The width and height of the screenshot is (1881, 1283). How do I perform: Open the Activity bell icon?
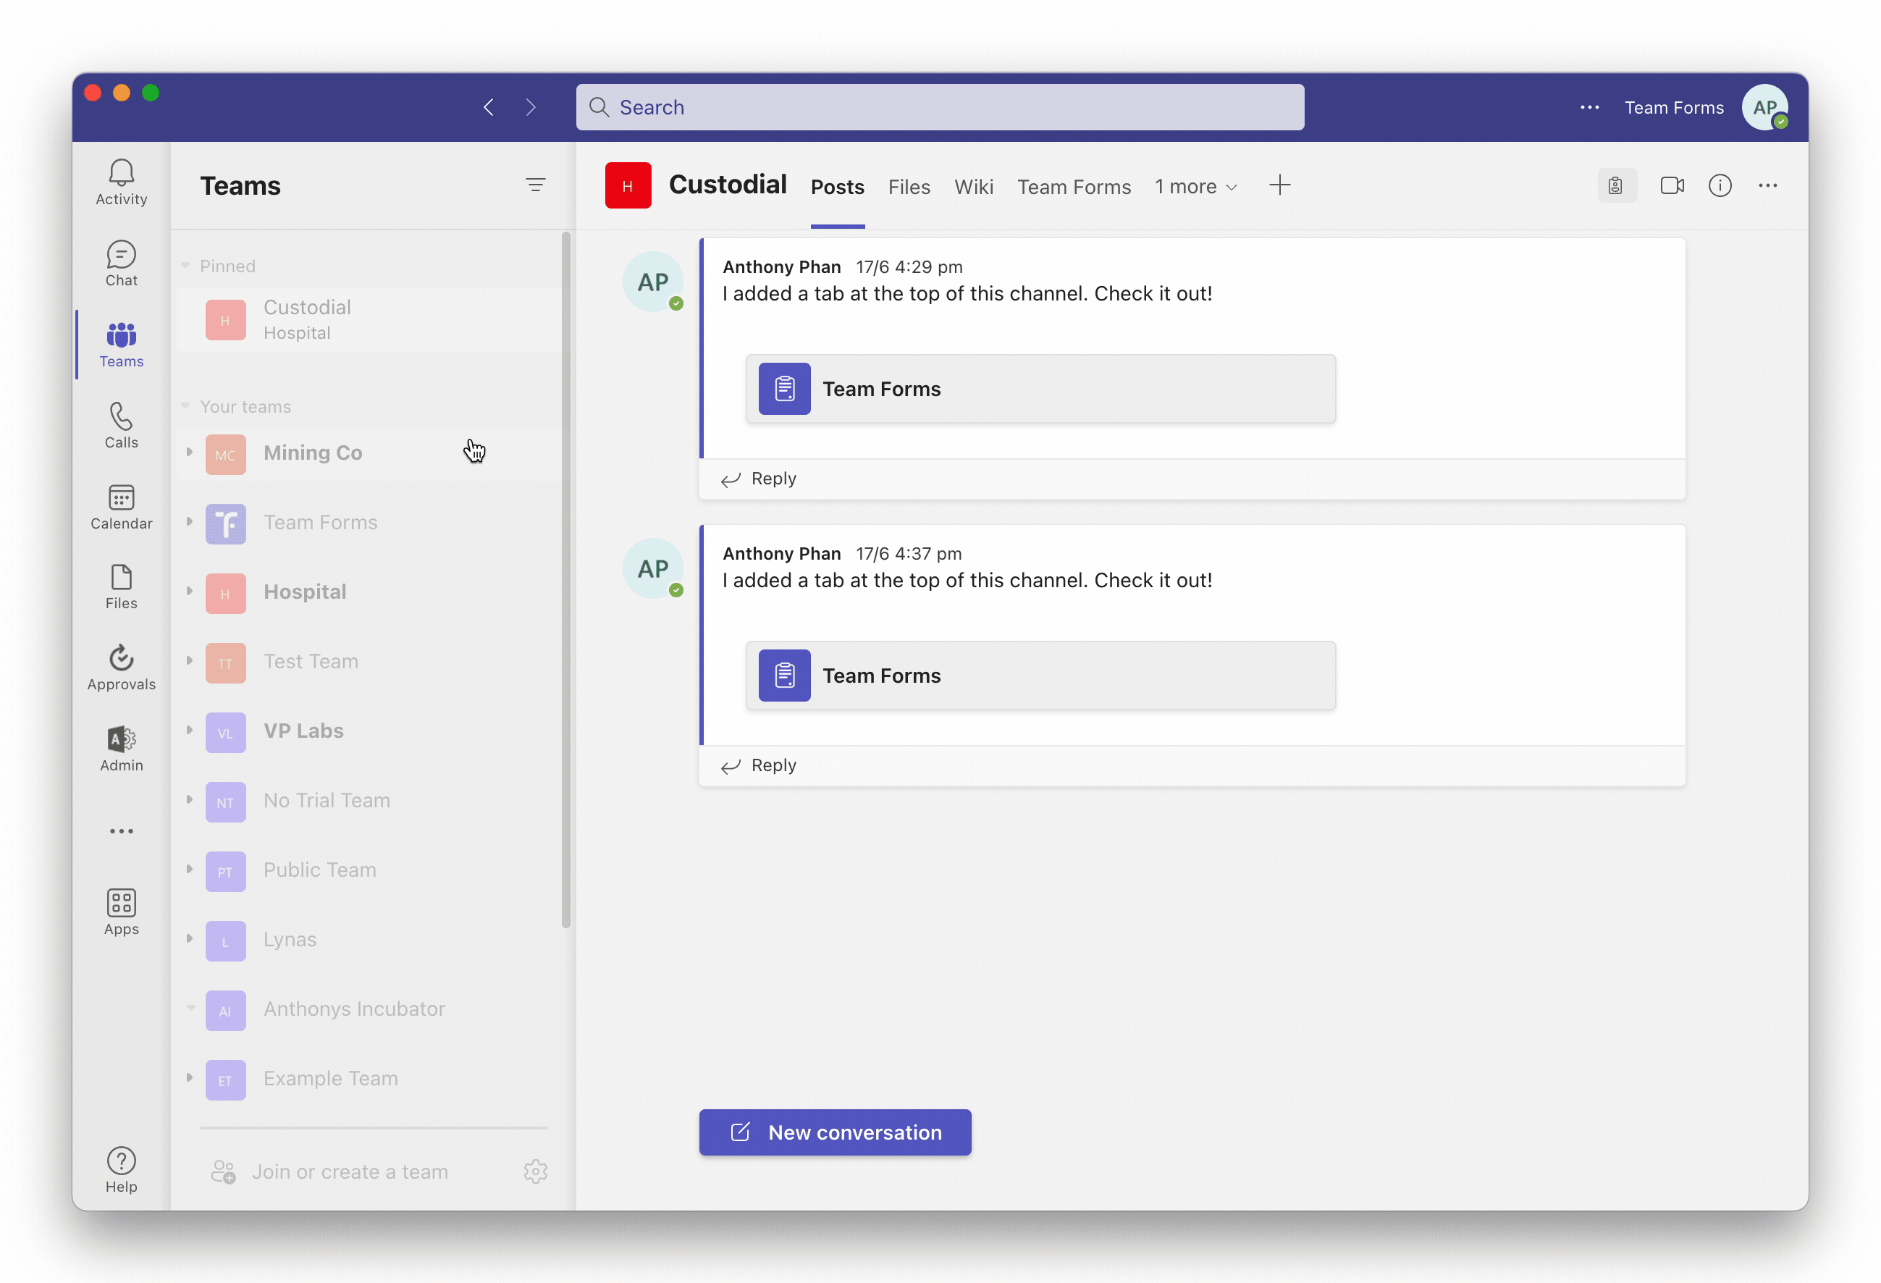point(122,172)
